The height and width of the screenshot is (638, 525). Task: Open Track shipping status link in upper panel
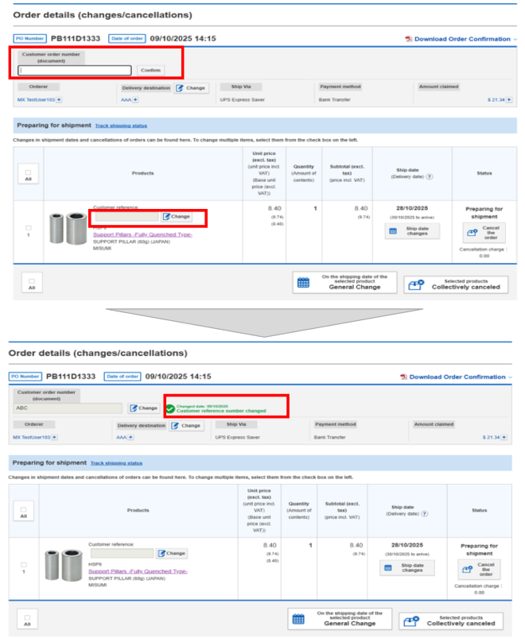pos(121,126)
